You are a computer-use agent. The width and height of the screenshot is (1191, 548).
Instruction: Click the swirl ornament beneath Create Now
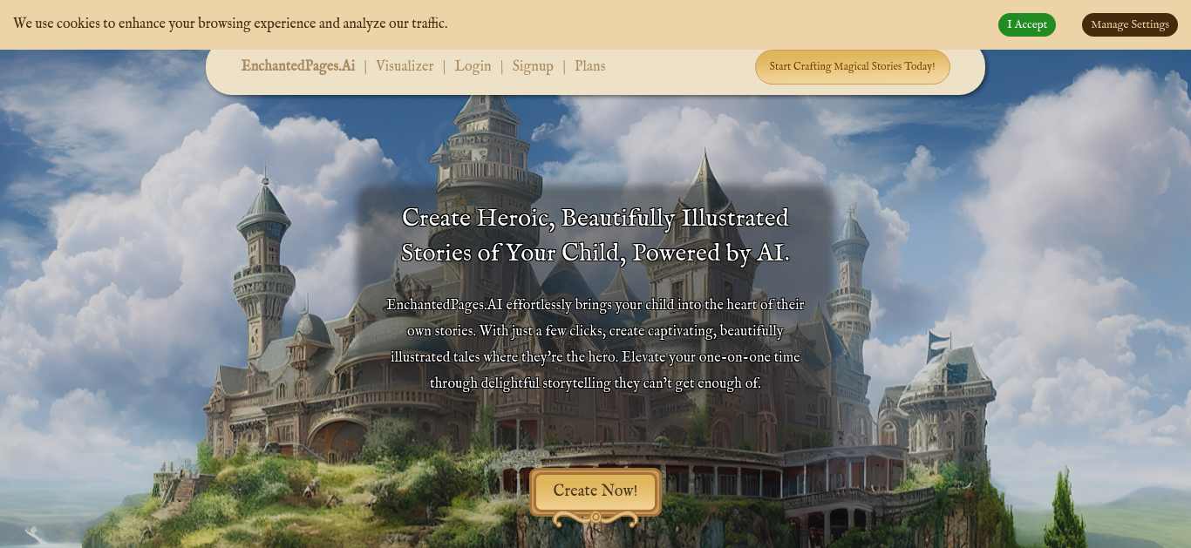tap(595, 518)
